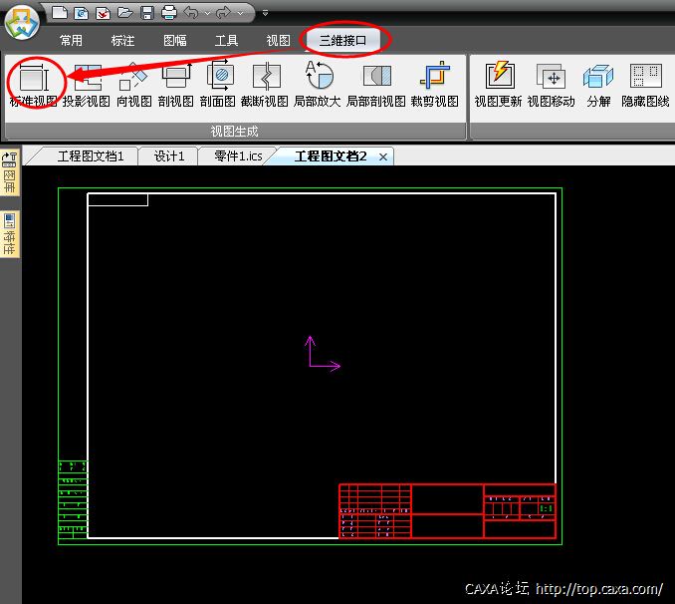Switch to the 视图 ribbon tab
This screenshot has height=604, width=675.
click(x=278, y=41)
